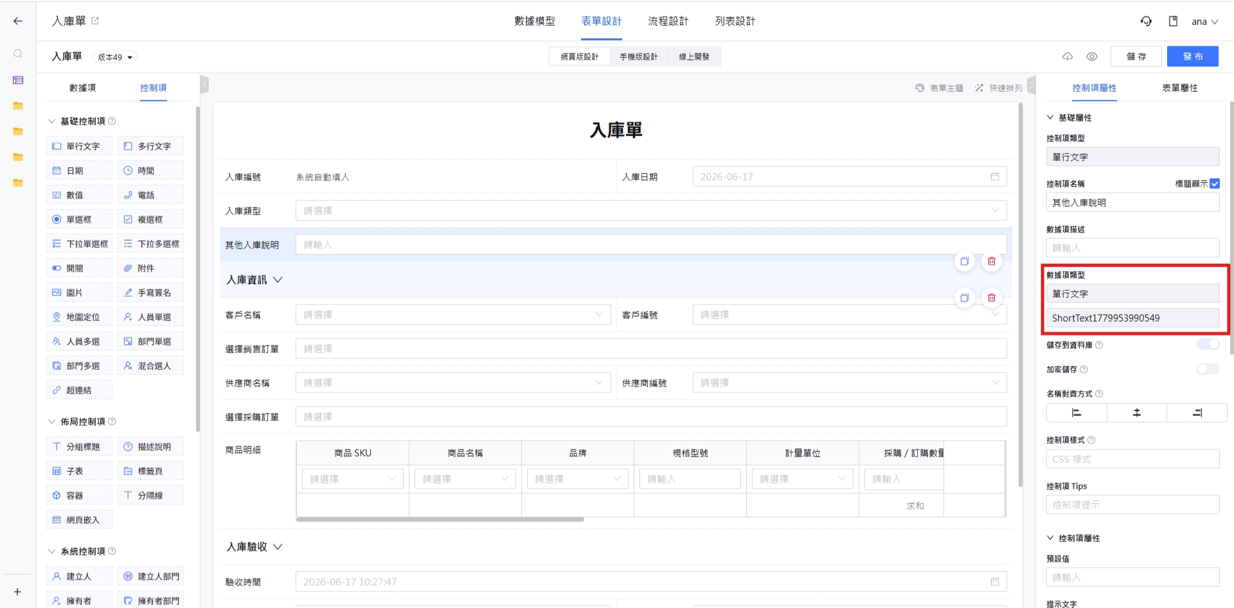Select center alignment for 名稱對齊方式
This screenshot has height=608, width=1234.
pyautogui.click(x=1136, y=413)
